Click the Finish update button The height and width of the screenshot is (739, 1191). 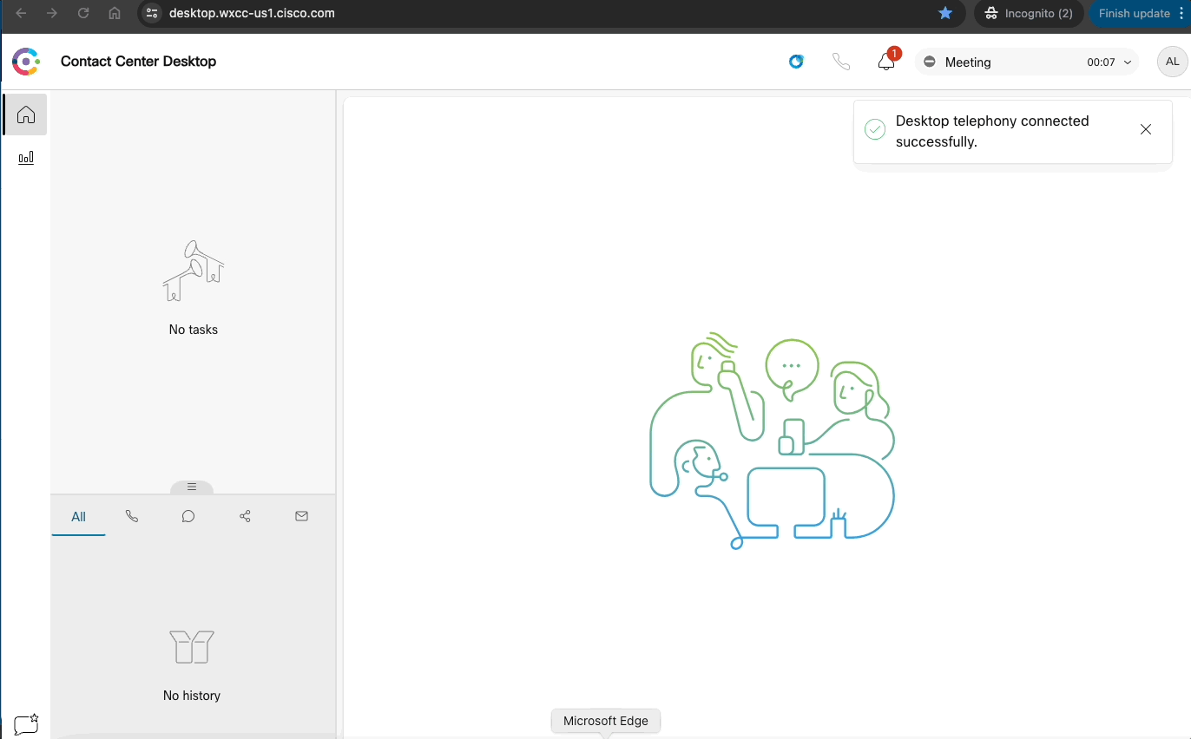1134,13
